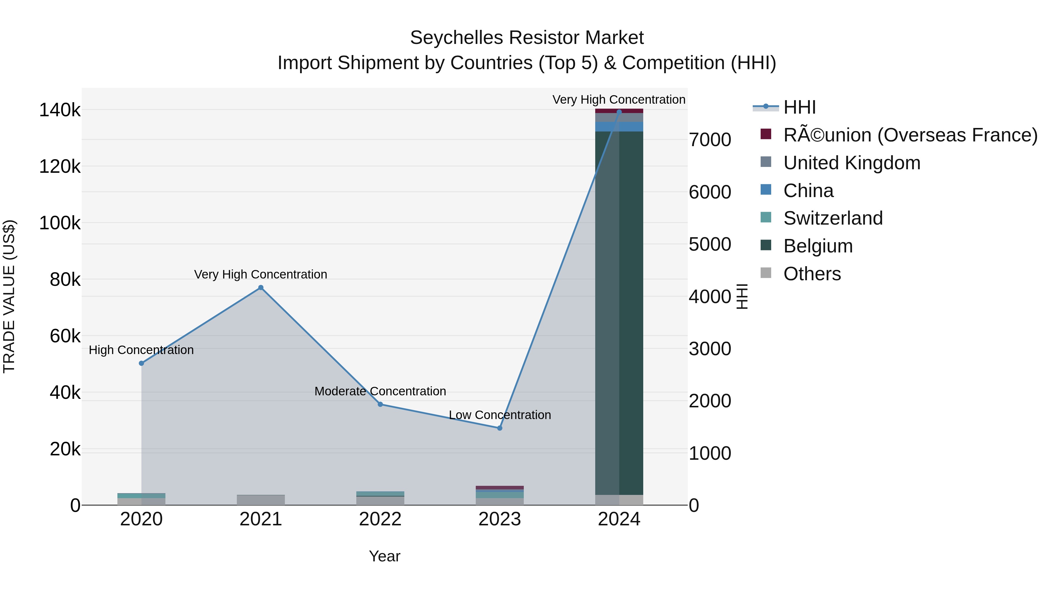This screenshot has height=593, width=1054.
Task: Click the teal Switzerland legend swatch
Action: pos(766,217)
